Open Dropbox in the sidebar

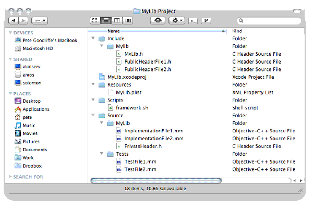point(28,166)
